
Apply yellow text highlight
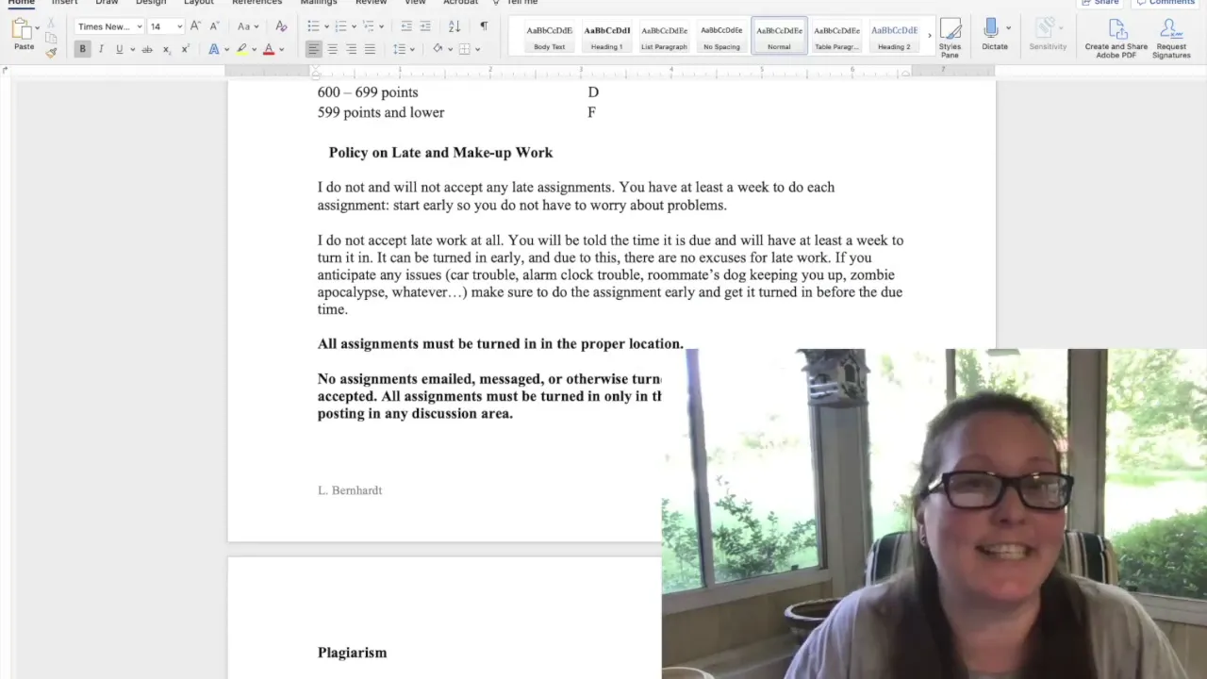(x=241, y=49)
